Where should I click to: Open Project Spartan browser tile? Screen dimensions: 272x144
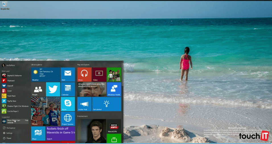[x=67, y=119]
